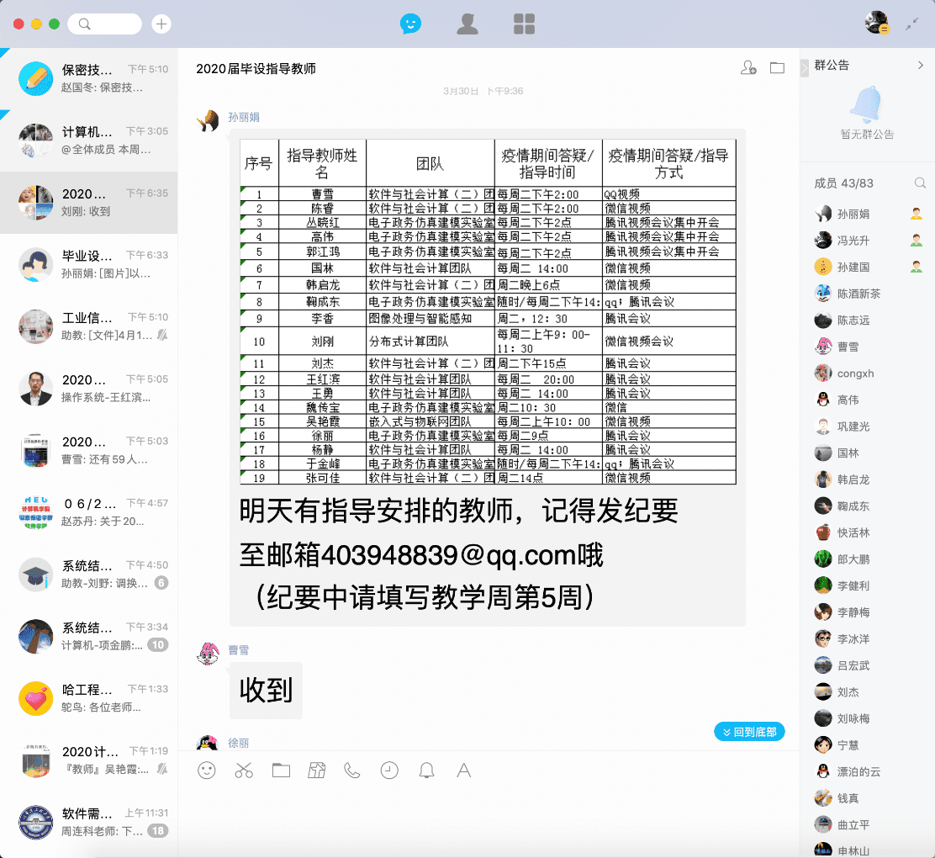Open the schedule table image in chat
Image resolution: width=935 pixels, height=858 pixels.
click(488, 312)
